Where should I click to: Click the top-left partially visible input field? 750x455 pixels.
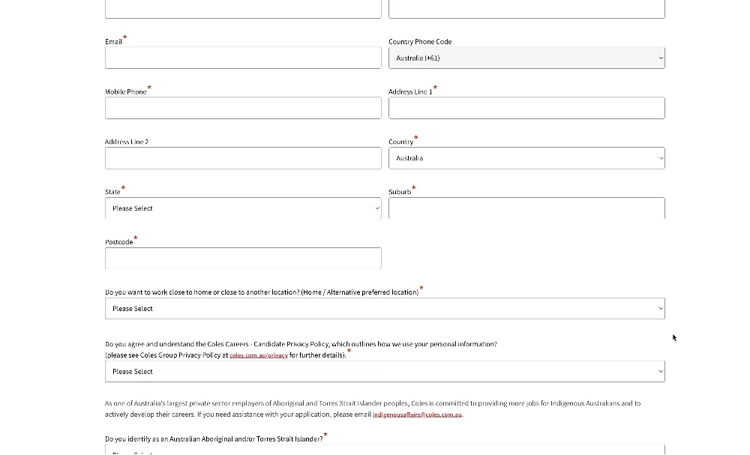[243, 9]
